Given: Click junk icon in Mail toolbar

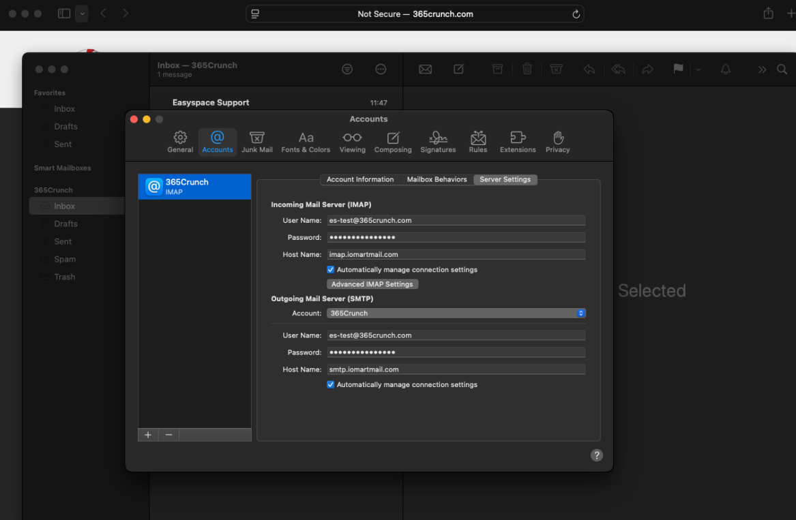Looking at the screenshot, I should coord(557,69).
